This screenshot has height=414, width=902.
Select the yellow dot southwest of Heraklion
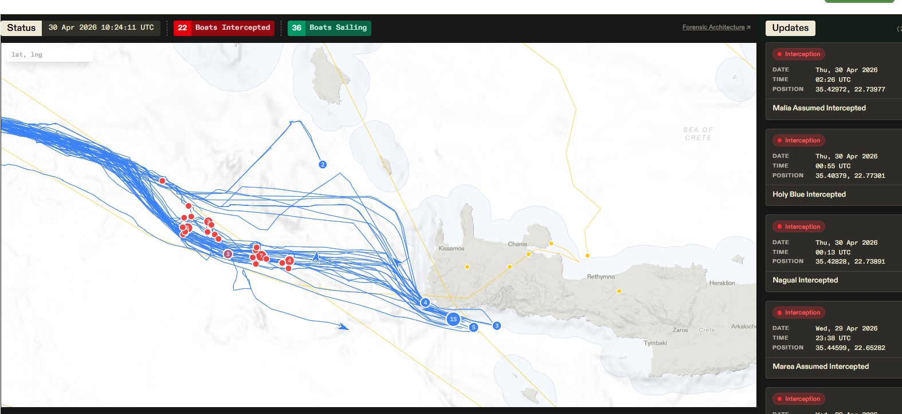619,291
